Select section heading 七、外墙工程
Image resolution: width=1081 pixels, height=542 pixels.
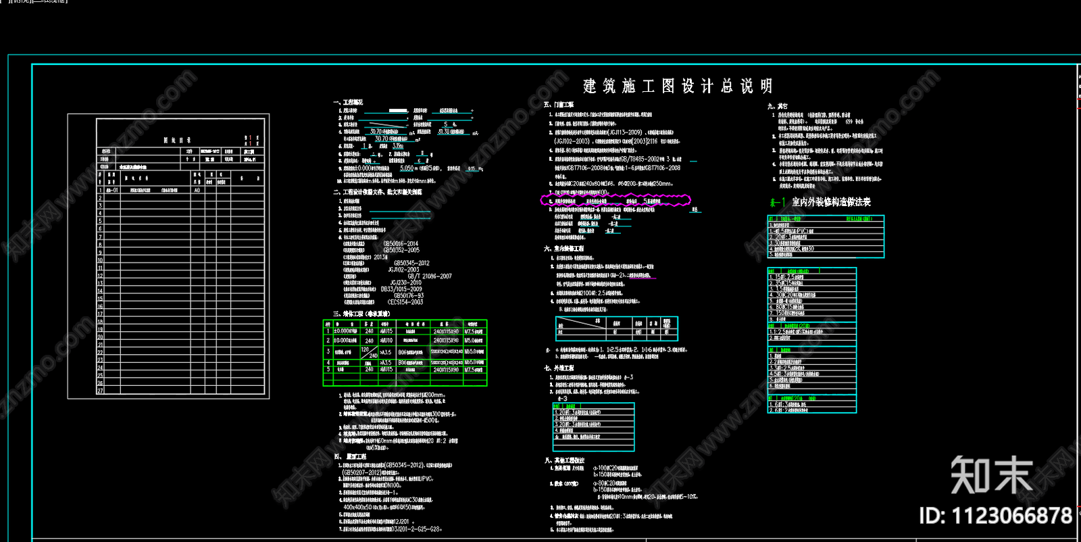[x=559, y=368]
